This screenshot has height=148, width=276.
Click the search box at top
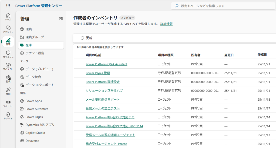coord(224,6)
